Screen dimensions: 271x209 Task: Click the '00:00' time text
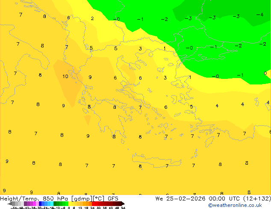[x=217, y=199]
